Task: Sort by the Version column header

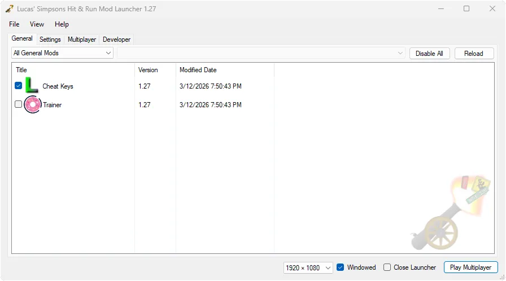Action: (x=155, y=70)
